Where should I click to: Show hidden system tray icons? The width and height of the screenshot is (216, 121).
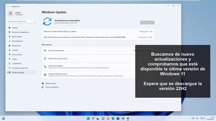(x=191, y=118)
